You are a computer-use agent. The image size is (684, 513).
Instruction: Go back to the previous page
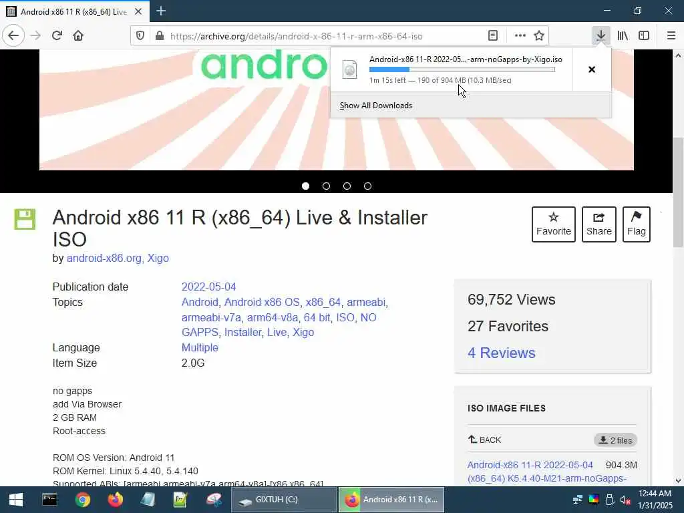tap(13, 35)
